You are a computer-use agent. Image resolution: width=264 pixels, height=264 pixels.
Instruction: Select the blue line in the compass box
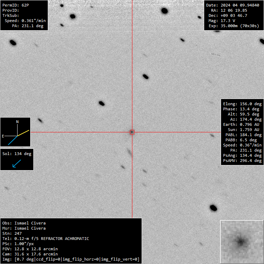[x=13, y=140]
